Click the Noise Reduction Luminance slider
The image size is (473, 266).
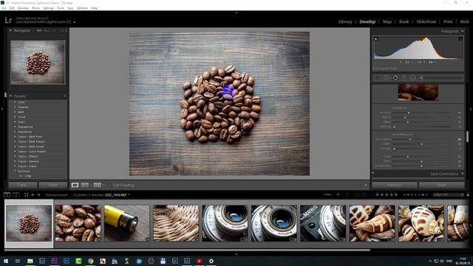click(x=421, y=140)
